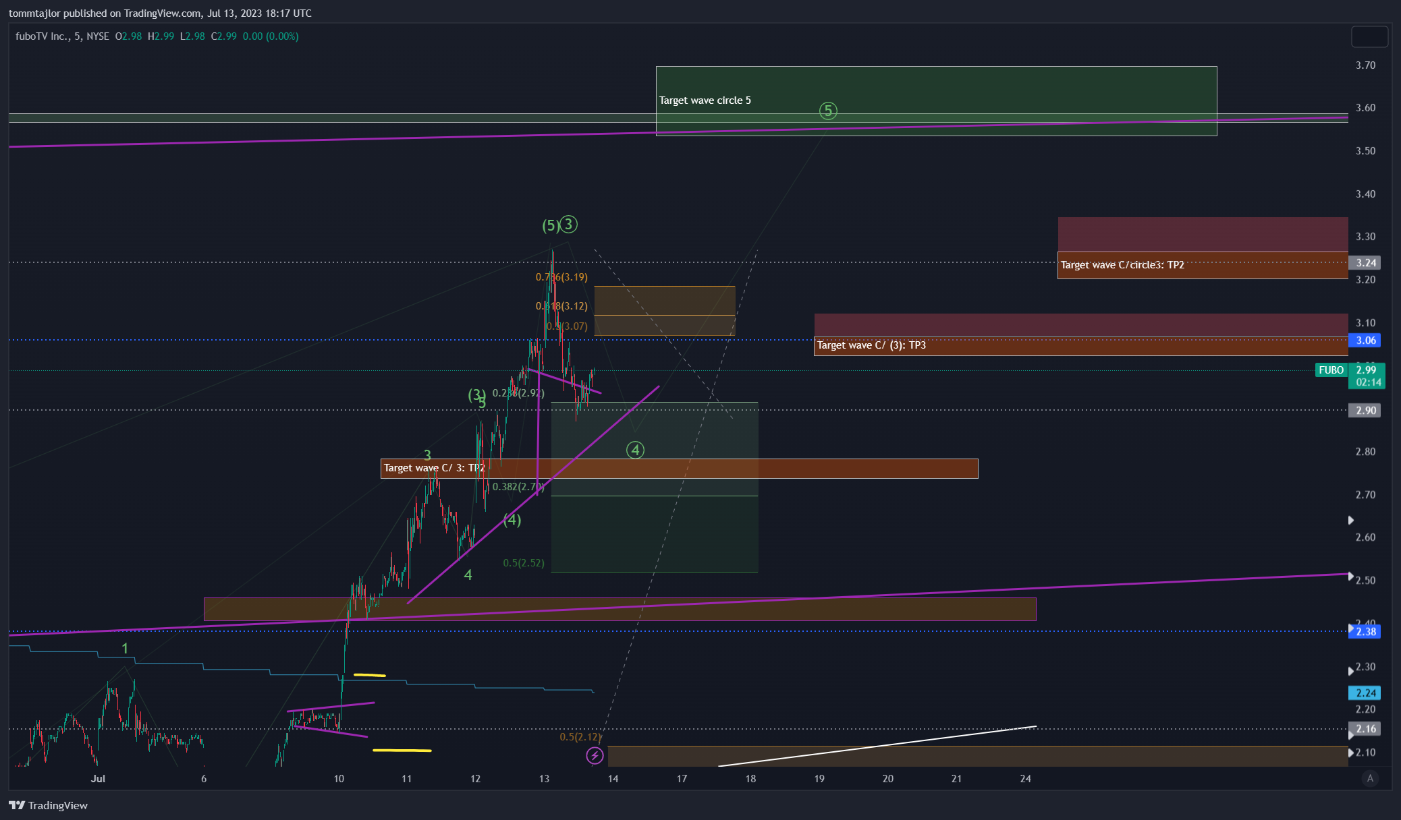This screenshot has width=1401, height=820.
Task: Click the small arrow marker beside 2.30
Action: click(1351, 672)
